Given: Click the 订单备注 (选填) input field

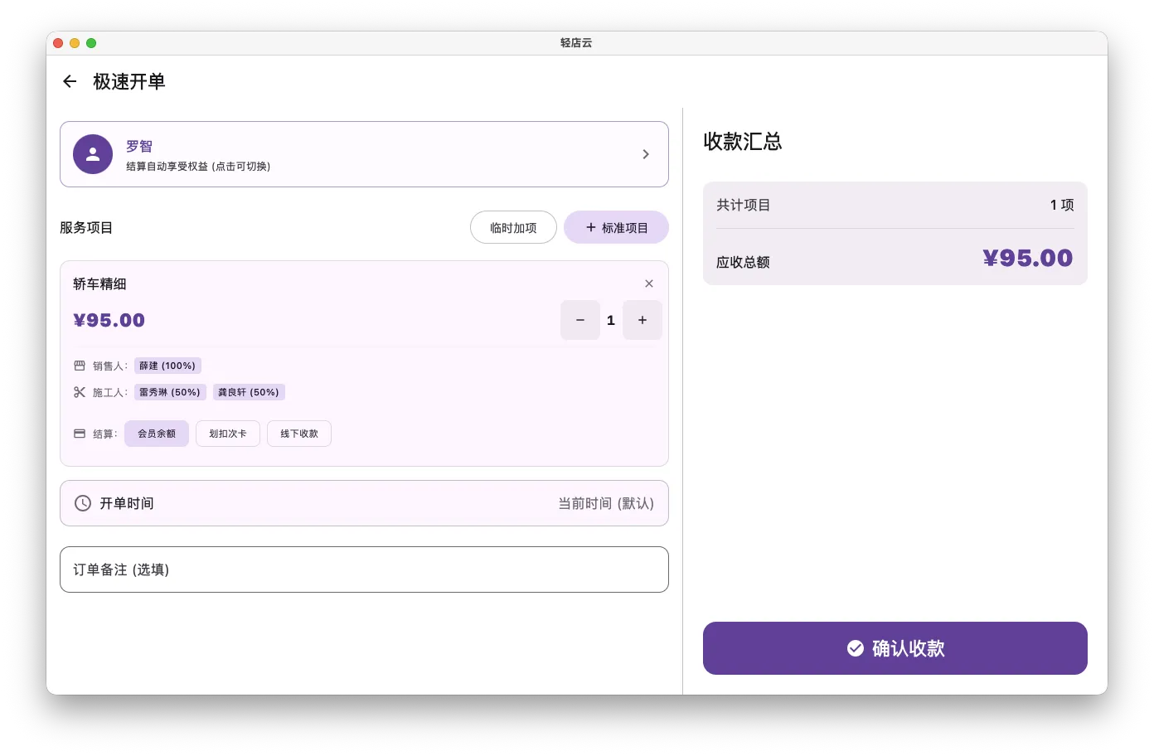Looking at the screenshot, I should (364, 569).
